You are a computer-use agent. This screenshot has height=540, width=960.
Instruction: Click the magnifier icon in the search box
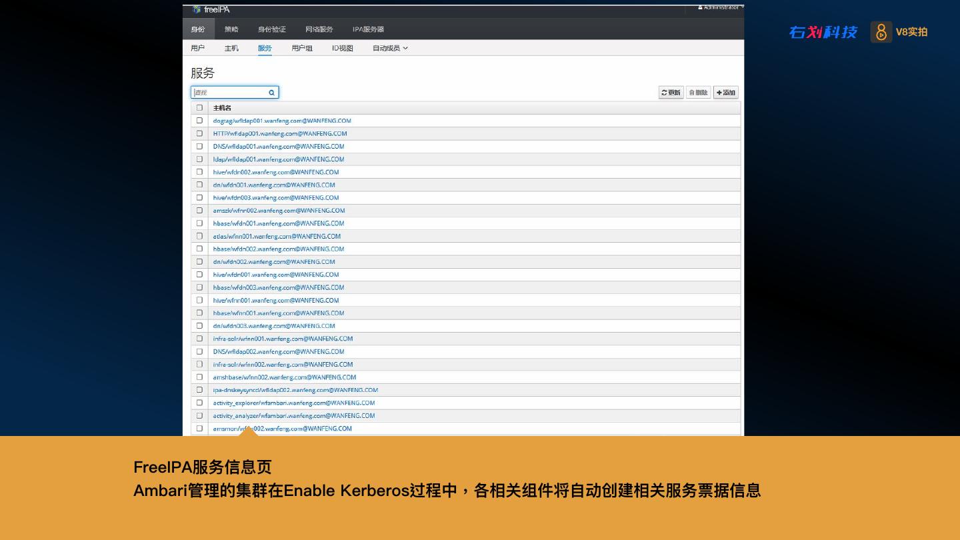[272, 93]
